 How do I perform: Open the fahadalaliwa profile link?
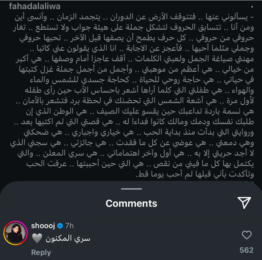click(35, 6)
